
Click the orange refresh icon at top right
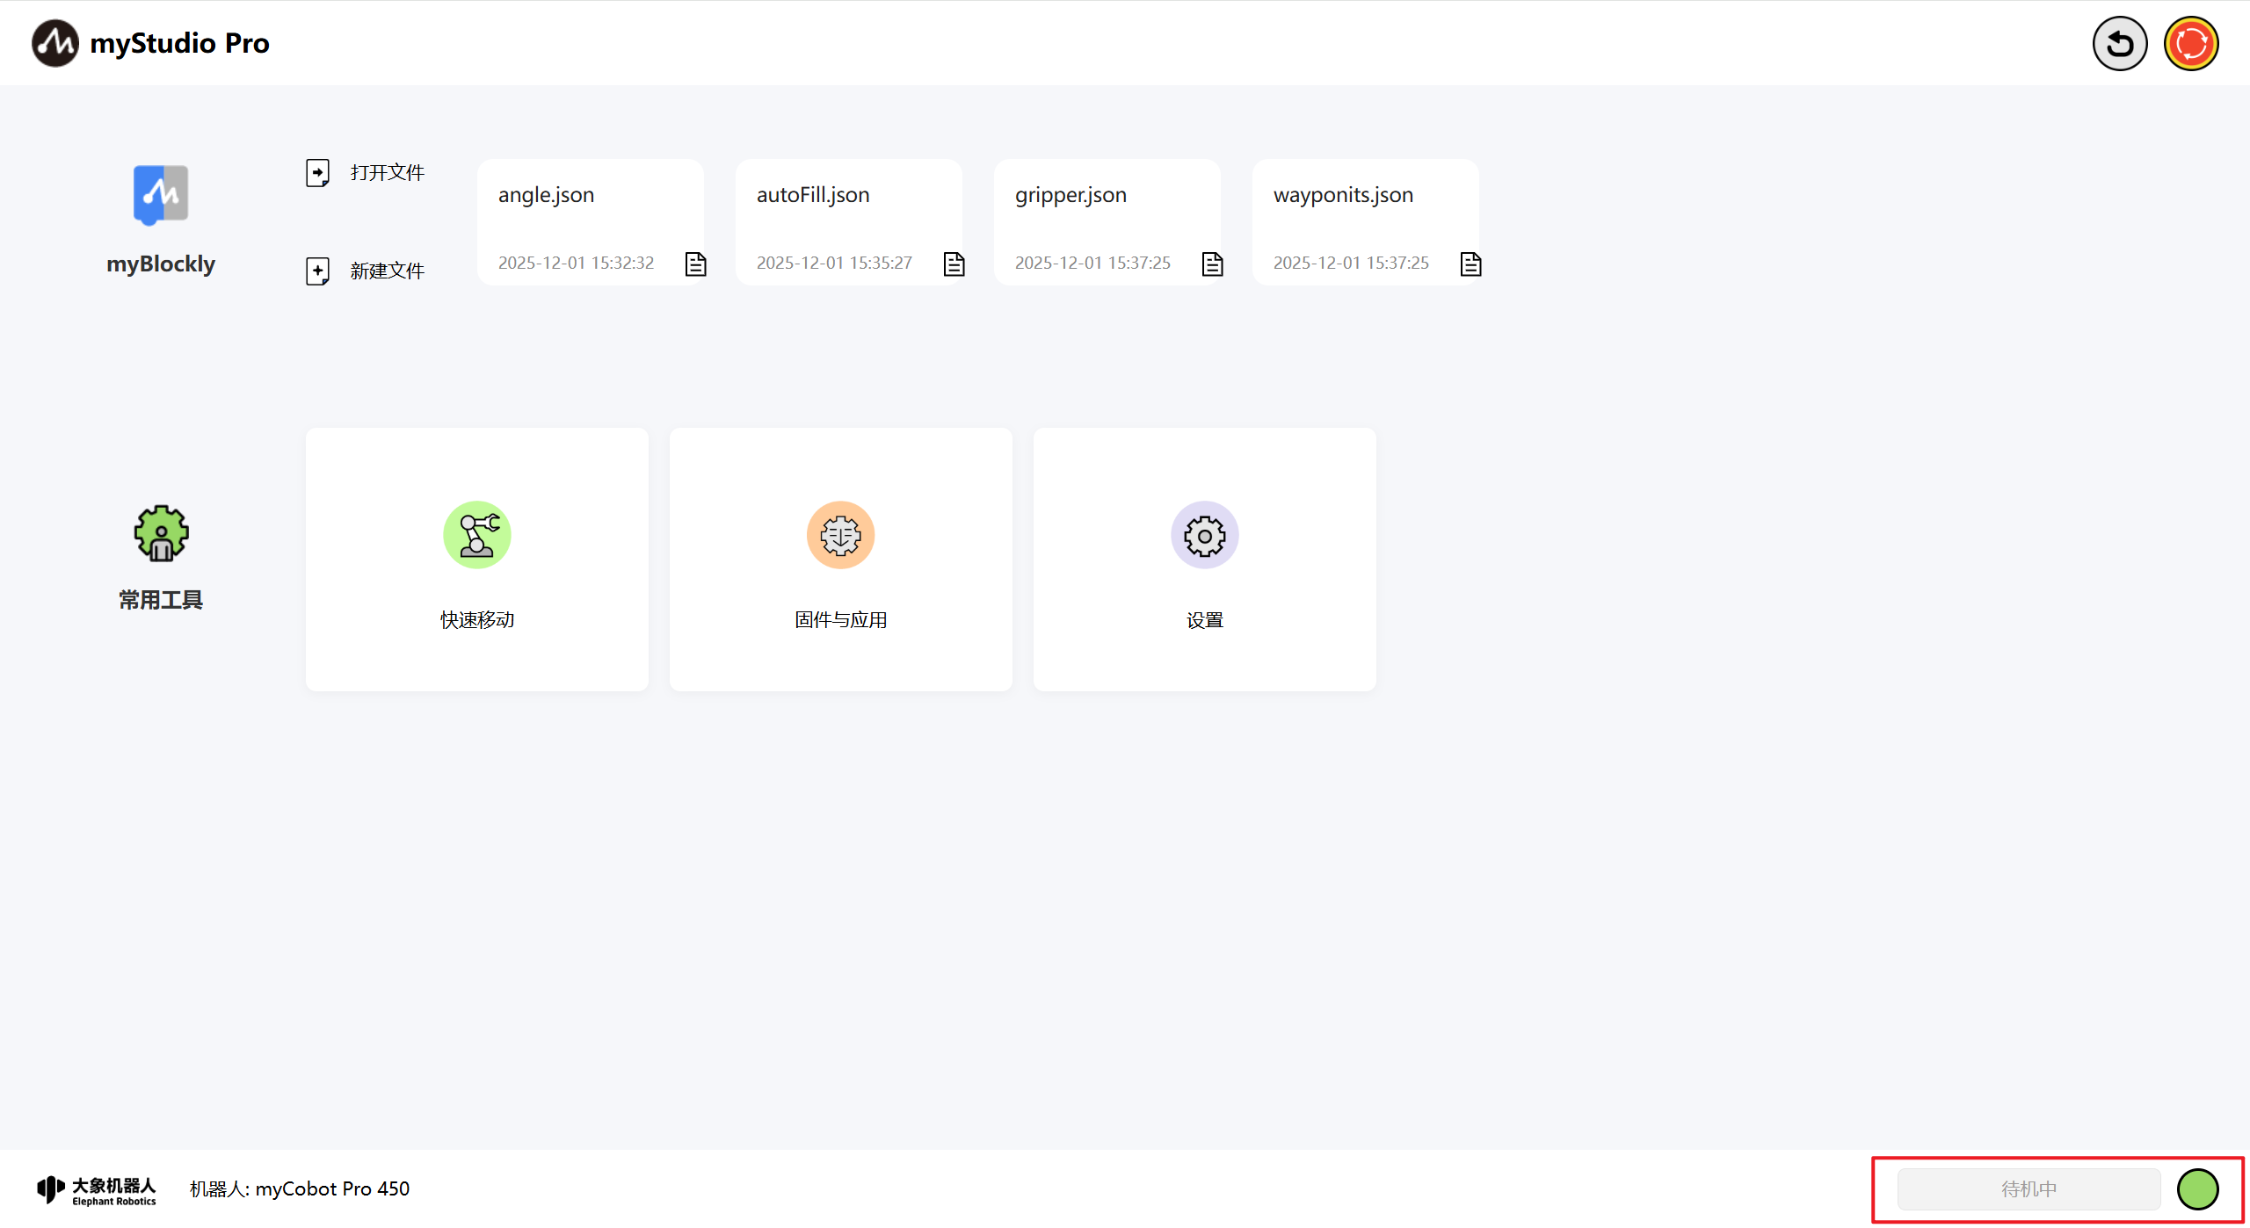[2190, 44]
